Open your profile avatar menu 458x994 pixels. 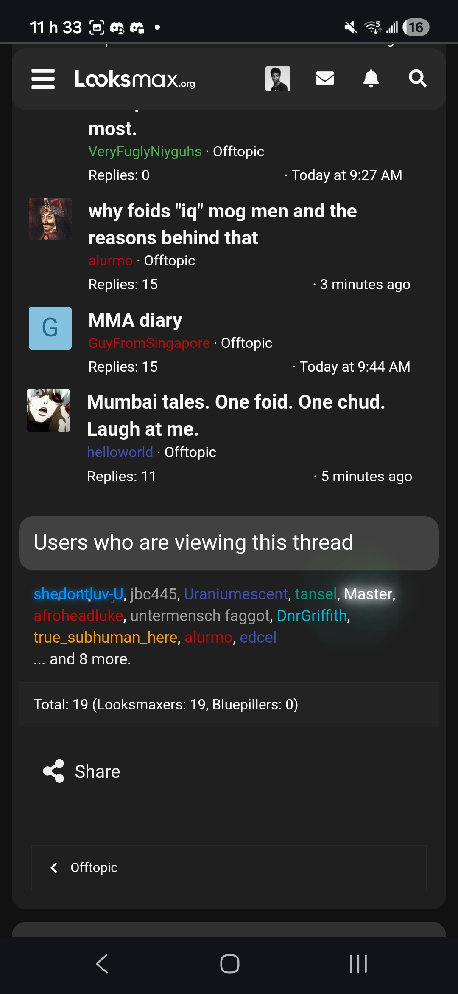278,79
